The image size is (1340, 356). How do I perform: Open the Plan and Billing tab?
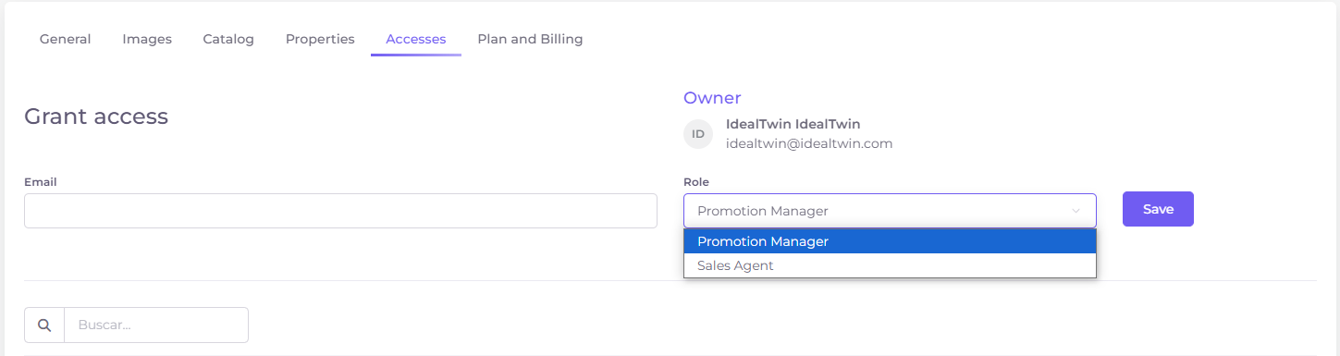530,39
